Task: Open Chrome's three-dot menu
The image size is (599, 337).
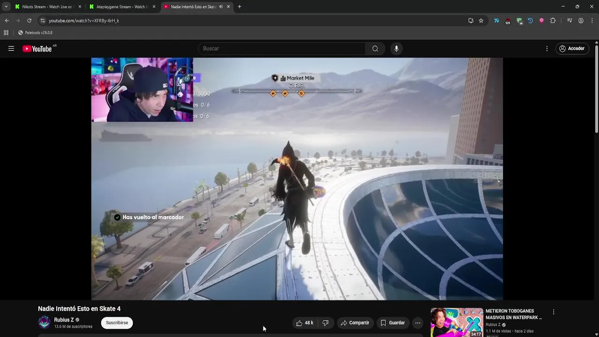Action: [592, 21]
